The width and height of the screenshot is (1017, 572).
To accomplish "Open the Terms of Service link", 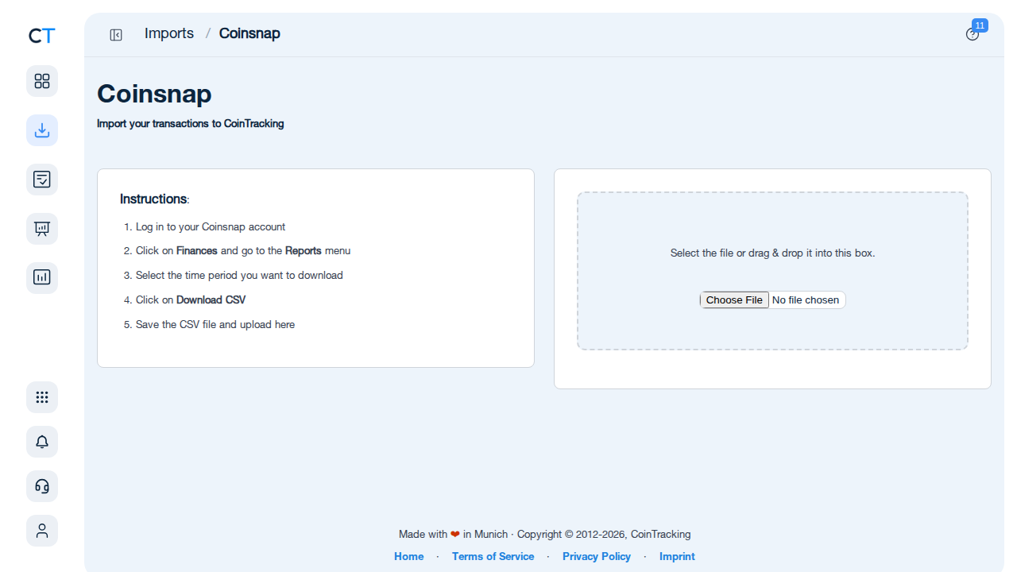I will (493, 556).
